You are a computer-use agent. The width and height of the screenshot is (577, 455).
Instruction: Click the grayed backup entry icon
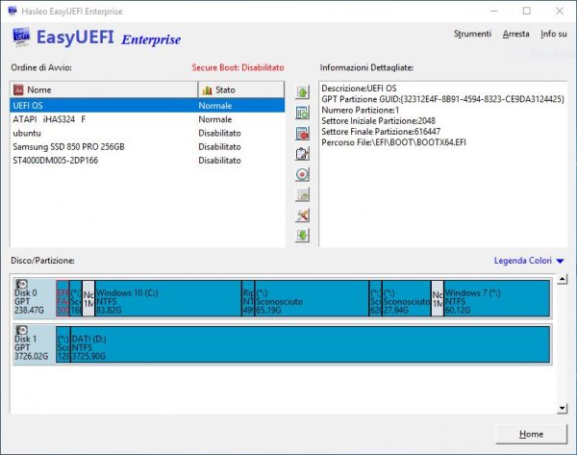coord(303,194)
